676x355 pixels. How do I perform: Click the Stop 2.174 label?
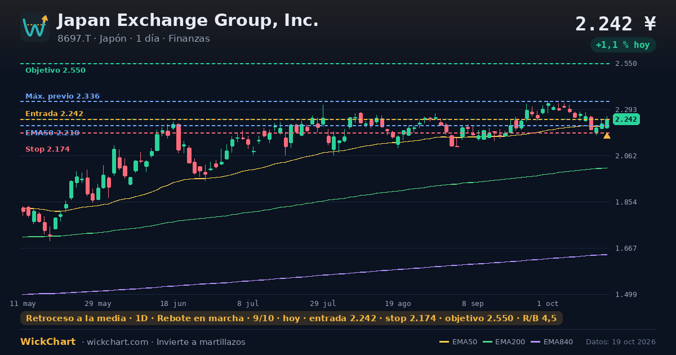[x=47, y=149]
